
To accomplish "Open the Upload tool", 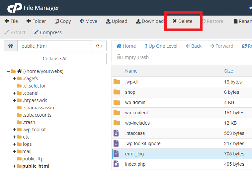I will point(117,21).
